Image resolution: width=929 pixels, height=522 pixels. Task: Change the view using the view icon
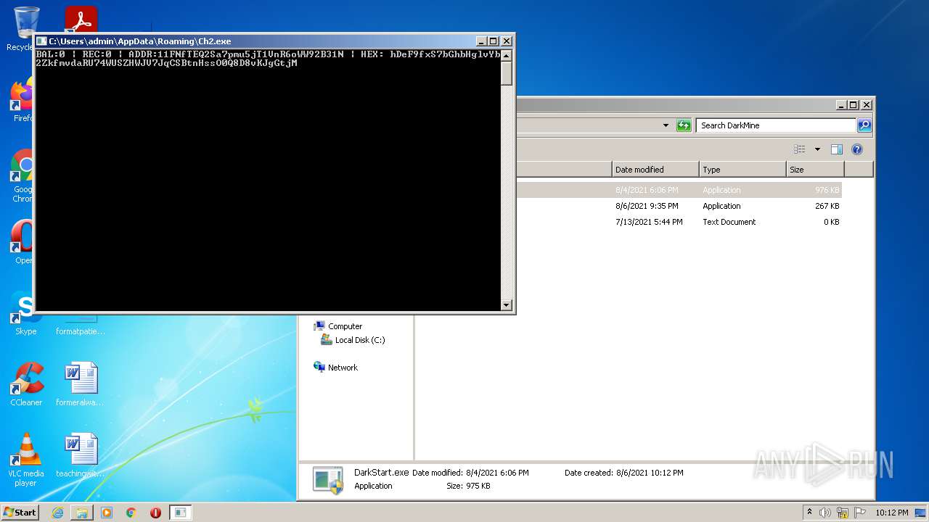coord(800,149)
